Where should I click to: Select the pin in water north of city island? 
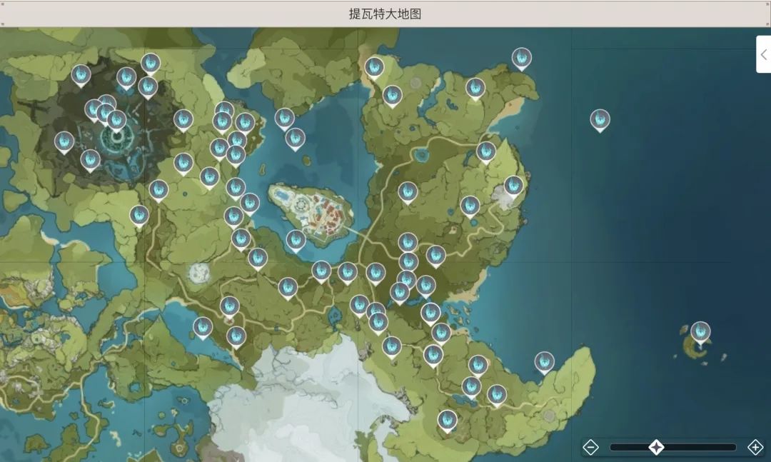(x=295, y=139)
